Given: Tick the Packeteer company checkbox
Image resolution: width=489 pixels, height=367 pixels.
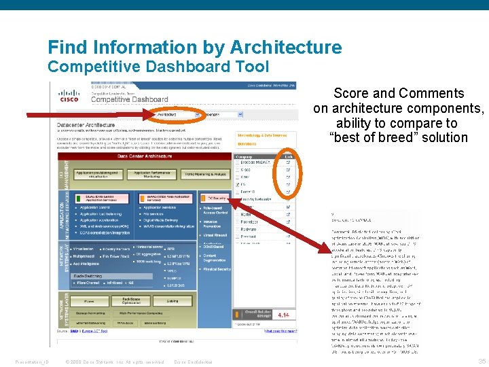Looking at the screenshot, I should (237, 222).
